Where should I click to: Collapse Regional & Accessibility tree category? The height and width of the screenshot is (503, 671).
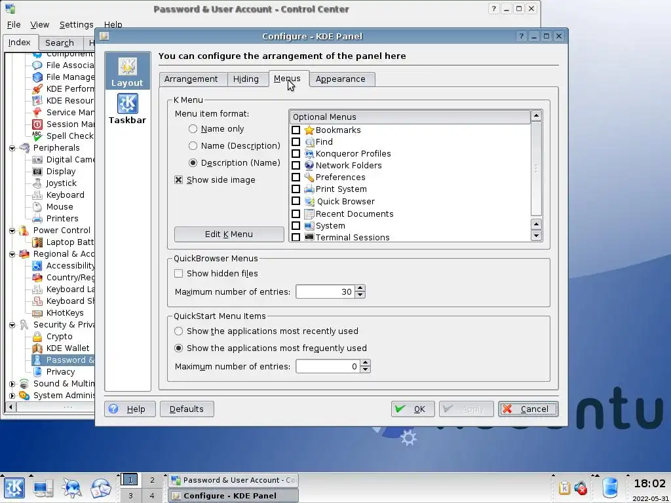(12, 254)
